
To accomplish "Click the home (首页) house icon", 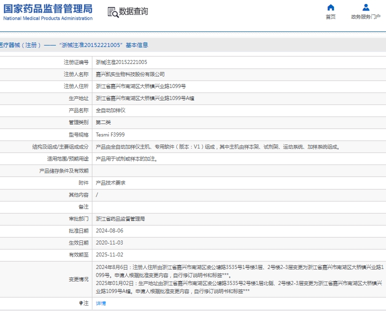I will click(x=331, y=7).
